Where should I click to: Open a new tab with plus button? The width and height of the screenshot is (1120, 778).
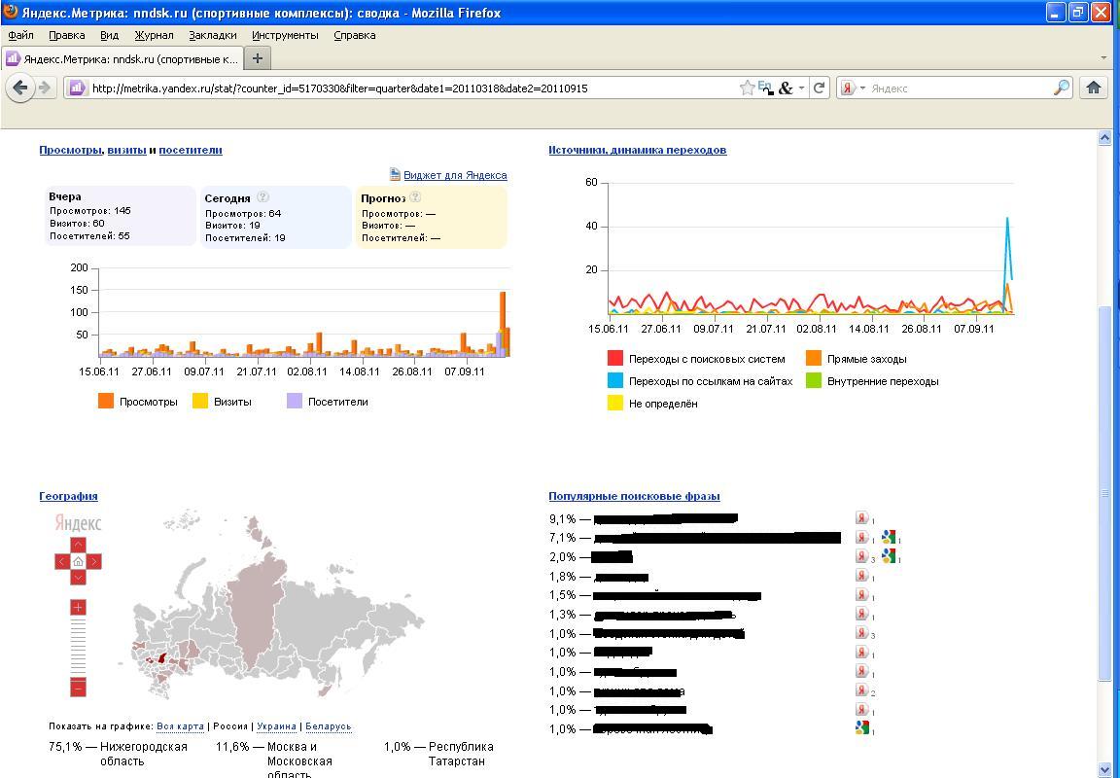pos(257,58)
